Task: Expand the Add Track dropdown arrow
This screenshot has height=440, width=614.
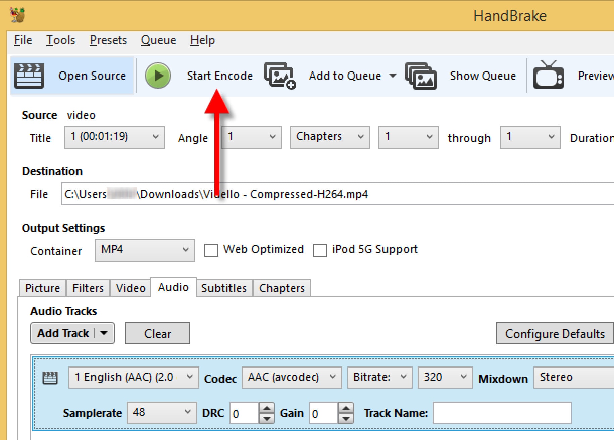Action: tap(104, 333)
